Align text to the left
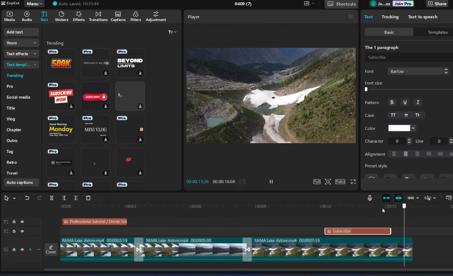Screen dimensions: 453x276 tap(394, 154)
